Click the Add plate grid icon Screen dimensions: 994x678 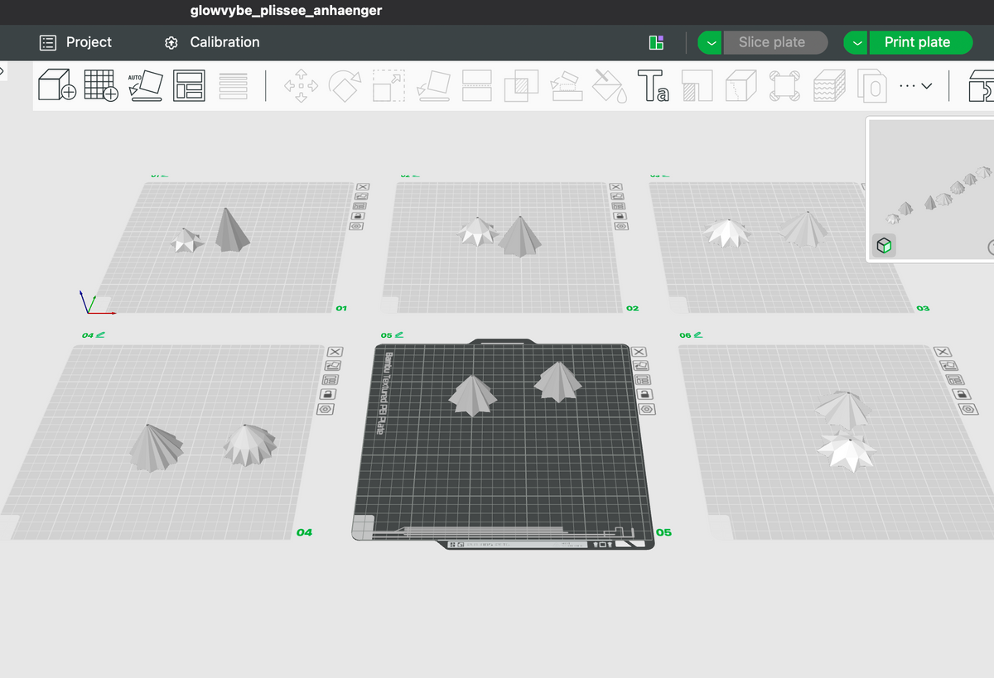pos(101,85)
